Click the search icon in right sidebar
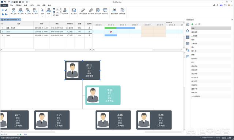 click(x=188, y=56)
